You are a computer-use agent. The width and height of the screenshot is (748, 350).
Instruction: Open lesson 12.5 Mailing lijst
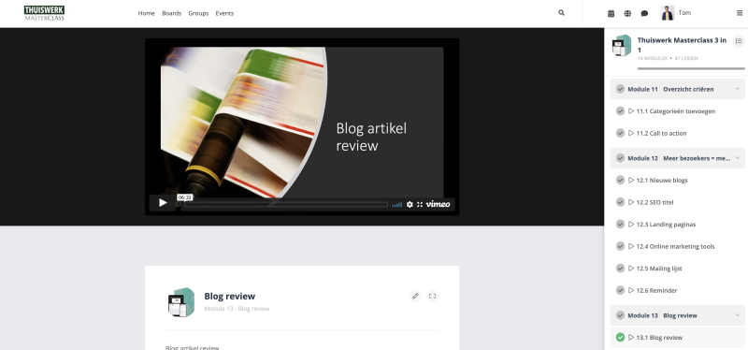pyautogui.click(x=659, y=269)
